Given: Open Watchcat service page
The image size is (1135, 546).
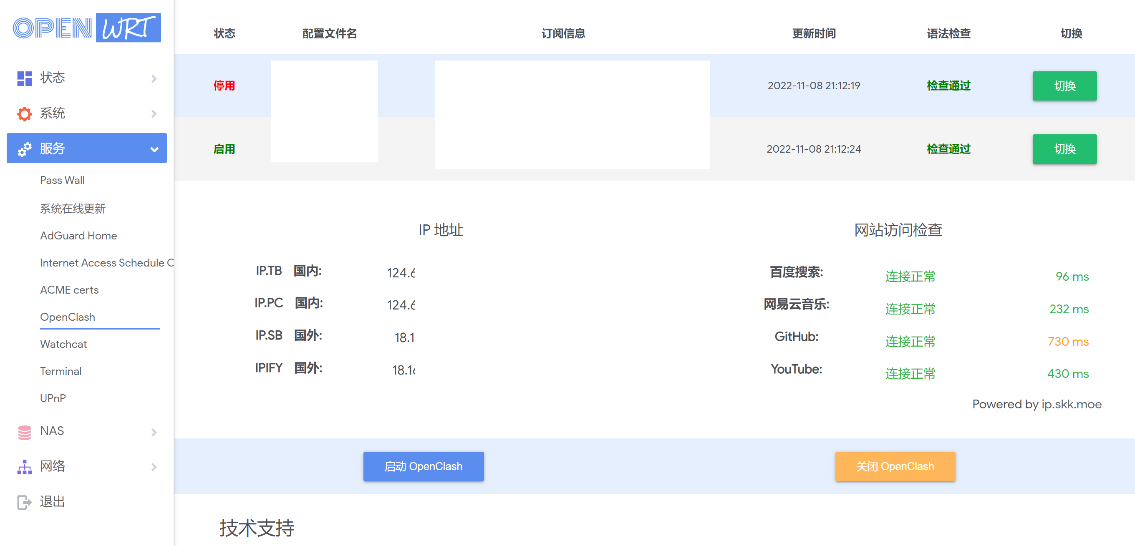Looking at the screenshot, I should [x=63, y=344].
